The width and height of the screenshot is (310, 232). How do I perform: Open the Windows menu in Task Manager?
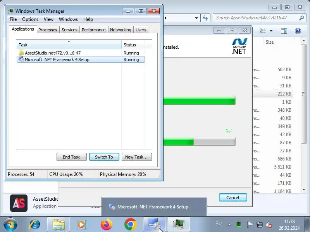click(x=69, y=19)
